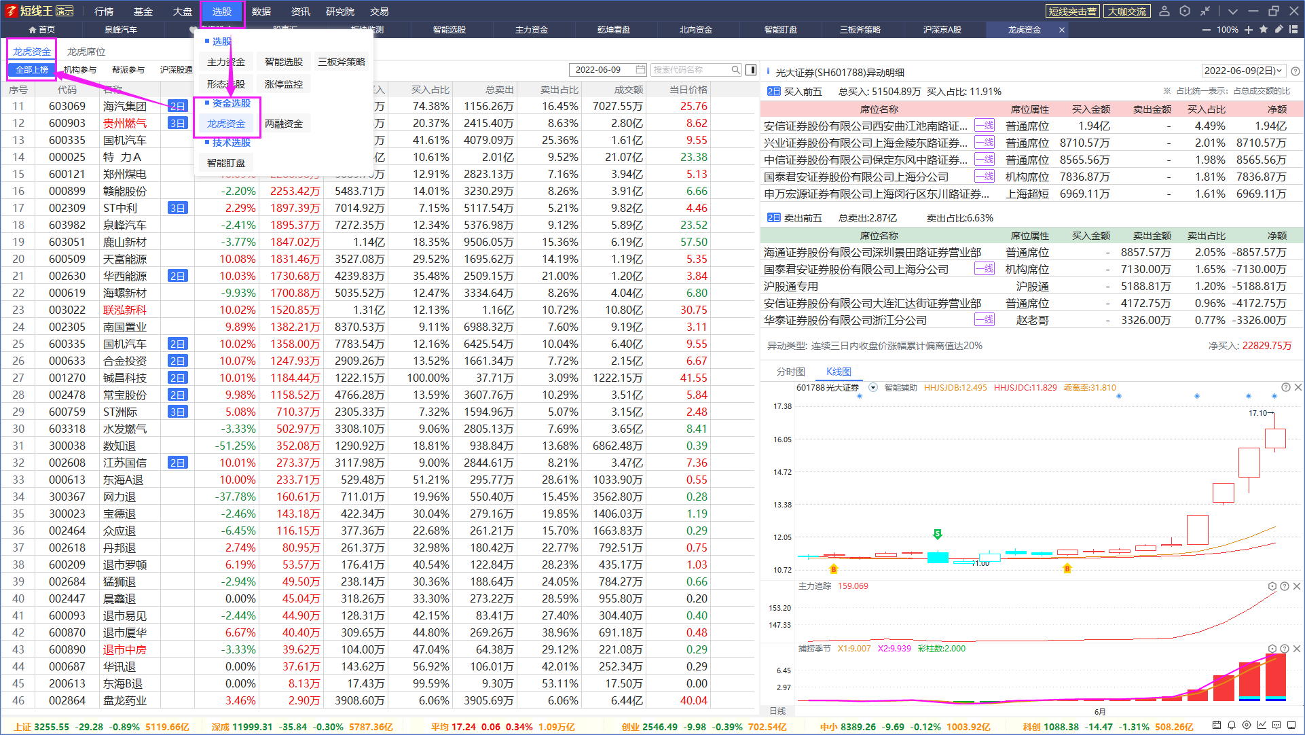Image resolution: width=1305 pixels, height=735 pixels.
Task: Switch to the K线图 chart tab
Action: coord(839,372)
